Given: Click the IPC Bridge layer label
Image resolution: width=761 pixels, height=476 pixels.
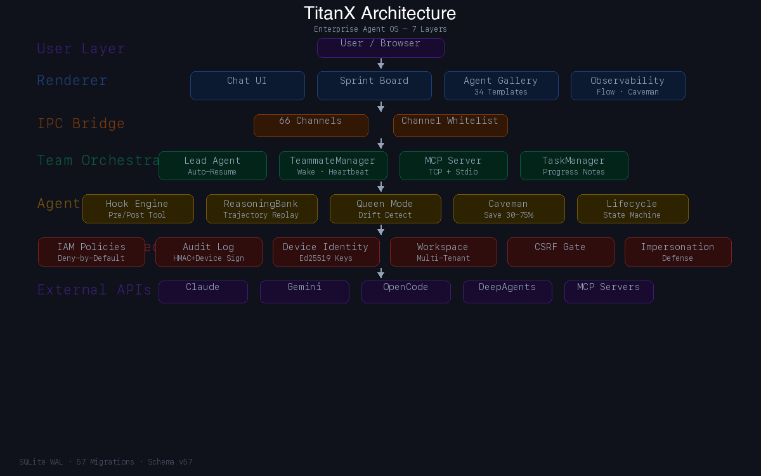Looking at the screenshot, I should click(81, 123).
